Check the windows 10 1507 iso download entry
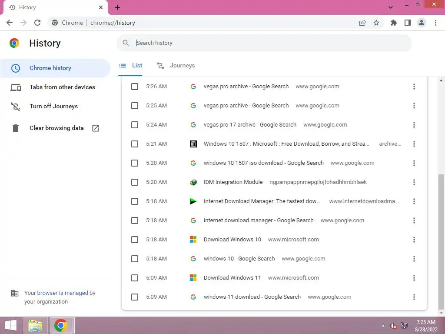 pos(135,163)
